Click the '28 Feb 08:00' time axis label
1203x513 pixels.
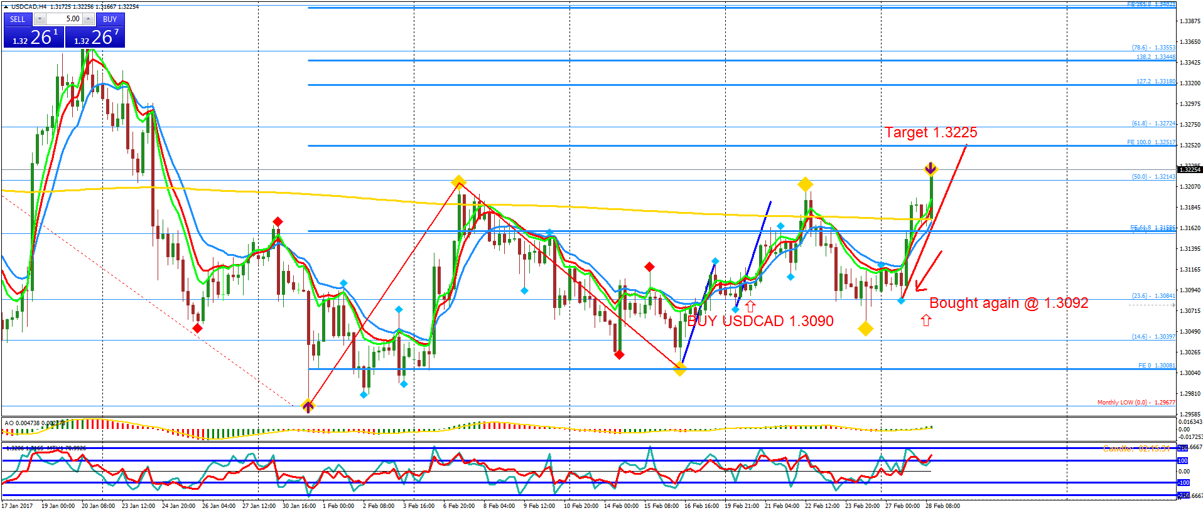pyautogui.click(x=942, y=506)
